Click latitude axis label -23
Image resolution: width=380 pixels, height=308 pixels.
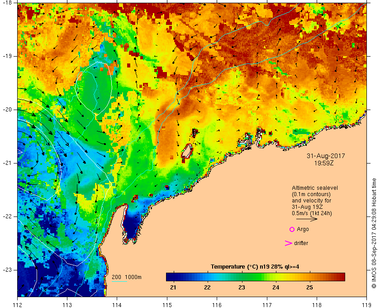click(7, 270)
